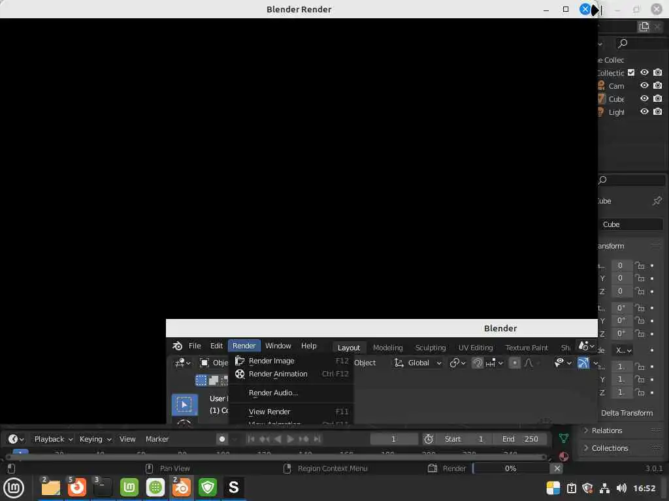The width and height of the screenshot is (669, 501).
Task: Open the Window menu
Action: 278,346
